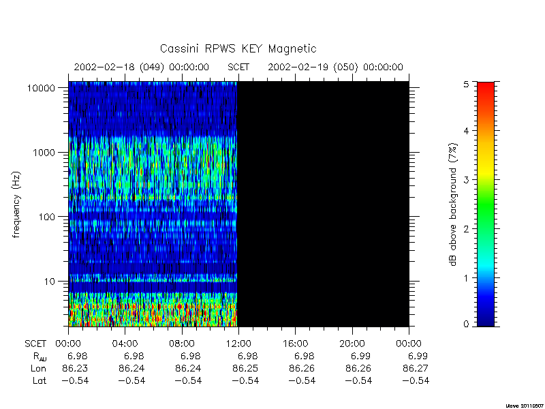Select longitude 86.26 under the 20:00 column
This screenshot has width=545, height=409.
pos(358,368)
